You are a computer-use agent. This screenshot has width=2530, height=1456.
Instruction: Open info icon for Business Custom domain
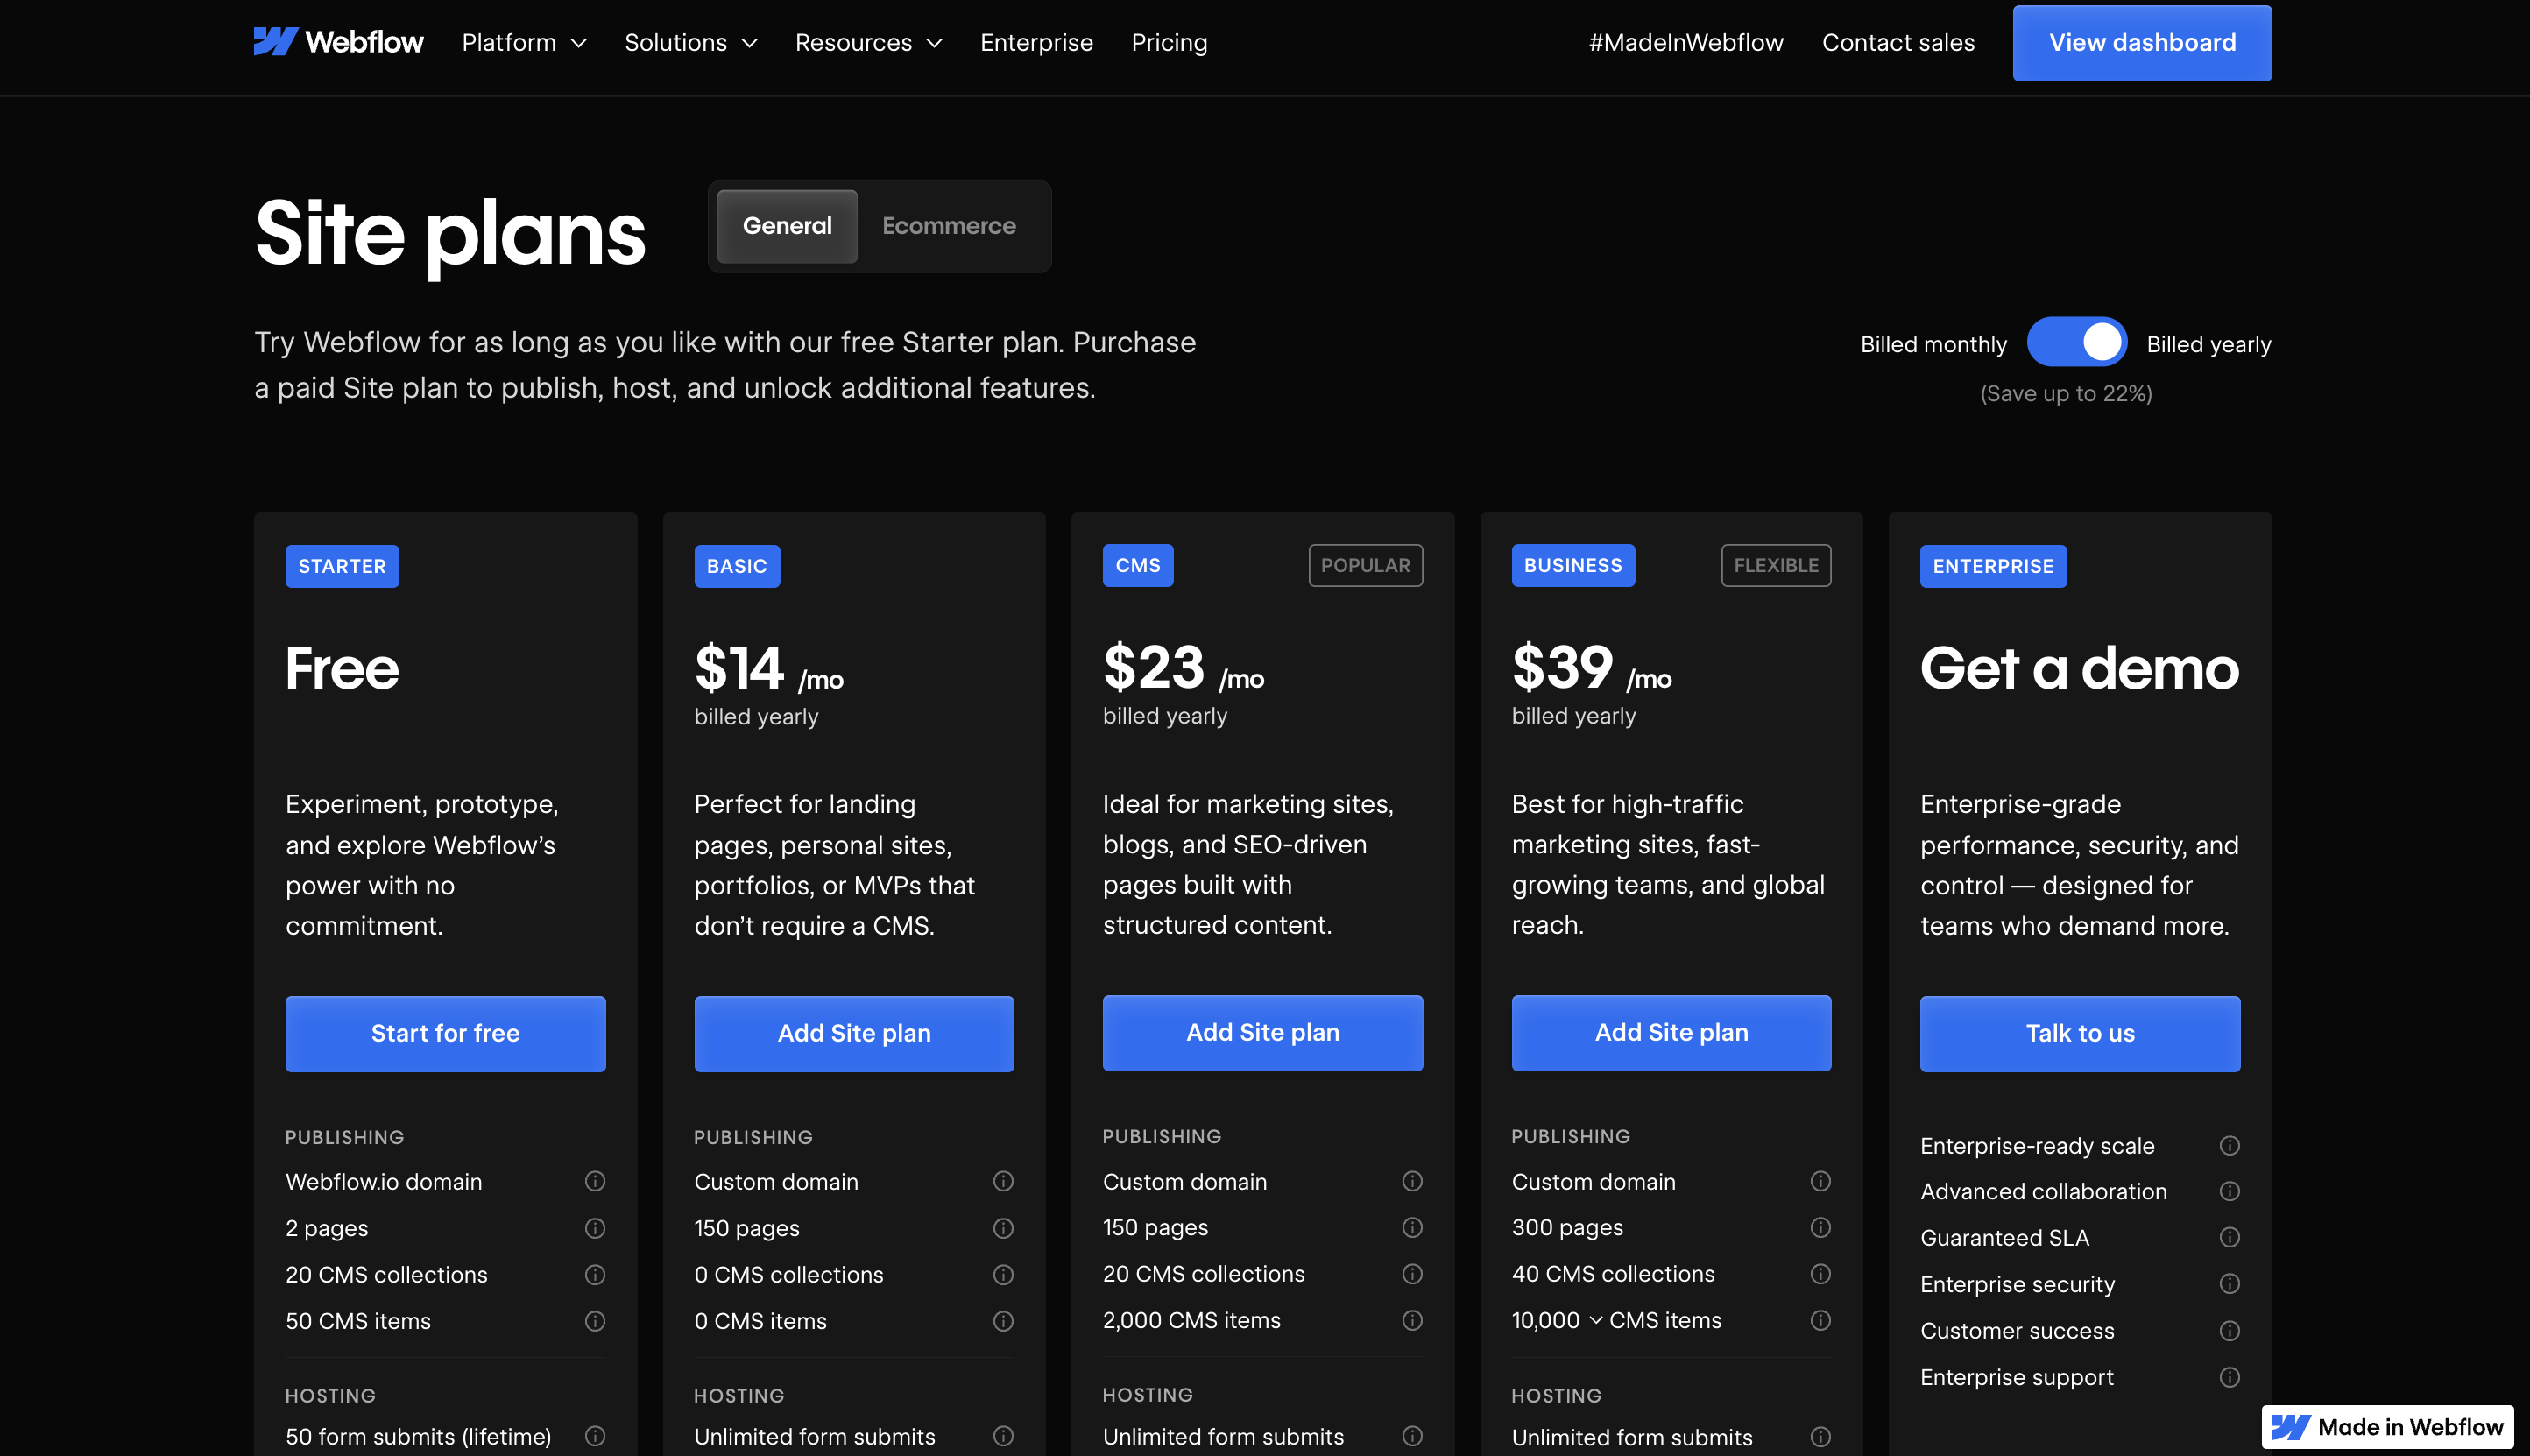tap(1820, 1181)
